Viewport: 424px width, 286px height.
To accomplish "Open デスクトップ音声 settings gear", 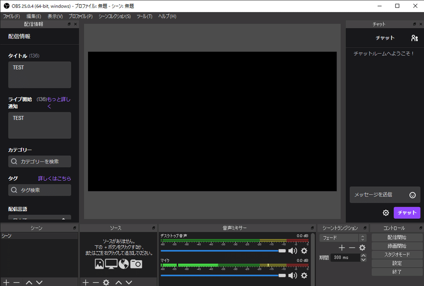I will (x=304, y=251).
